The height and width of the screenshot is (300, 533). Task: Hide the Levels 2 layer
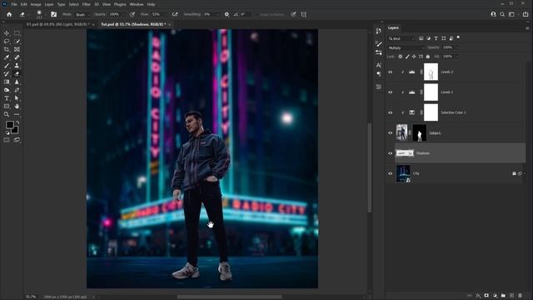click(x=391, y=72)
